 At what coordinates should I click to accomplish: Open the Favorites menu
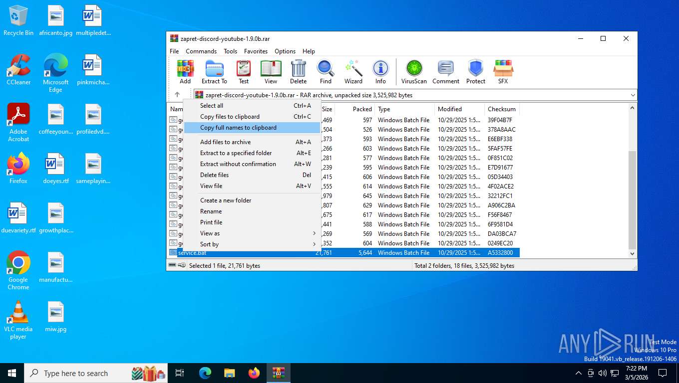click(256, 51)
